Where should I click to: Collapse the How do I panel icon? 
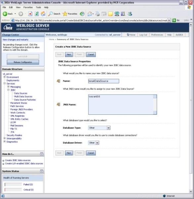tap(42, 154)
